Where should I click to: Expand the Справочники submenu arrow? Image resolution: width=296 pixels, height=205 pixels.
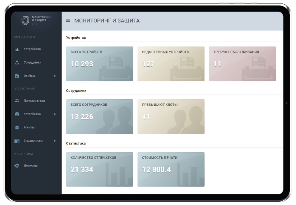tap(55, 141)
